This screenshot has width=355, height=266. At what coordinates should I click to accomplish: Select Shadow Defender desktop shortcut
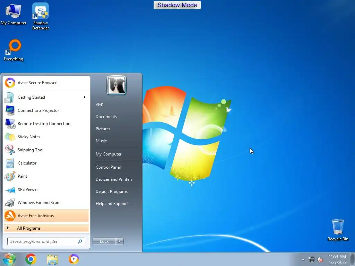tap(41, 16)
